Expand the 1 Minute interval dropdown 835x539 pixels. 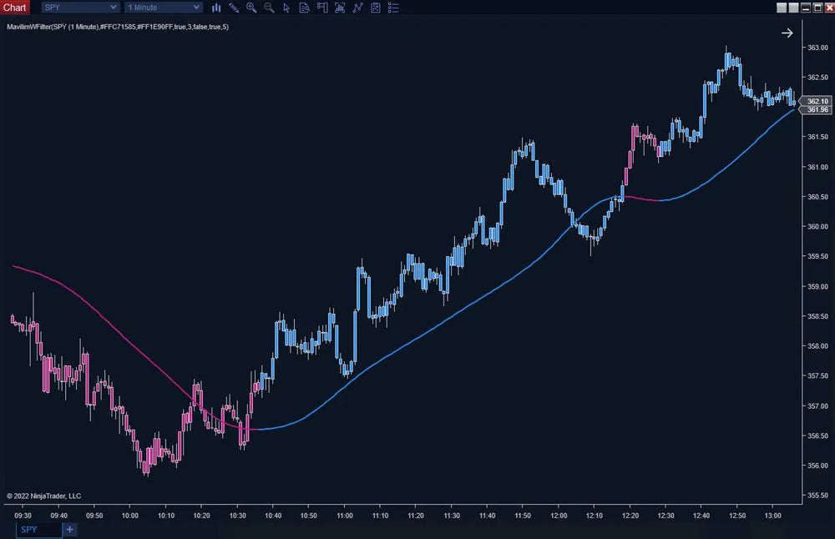click(x=164, y=8)
